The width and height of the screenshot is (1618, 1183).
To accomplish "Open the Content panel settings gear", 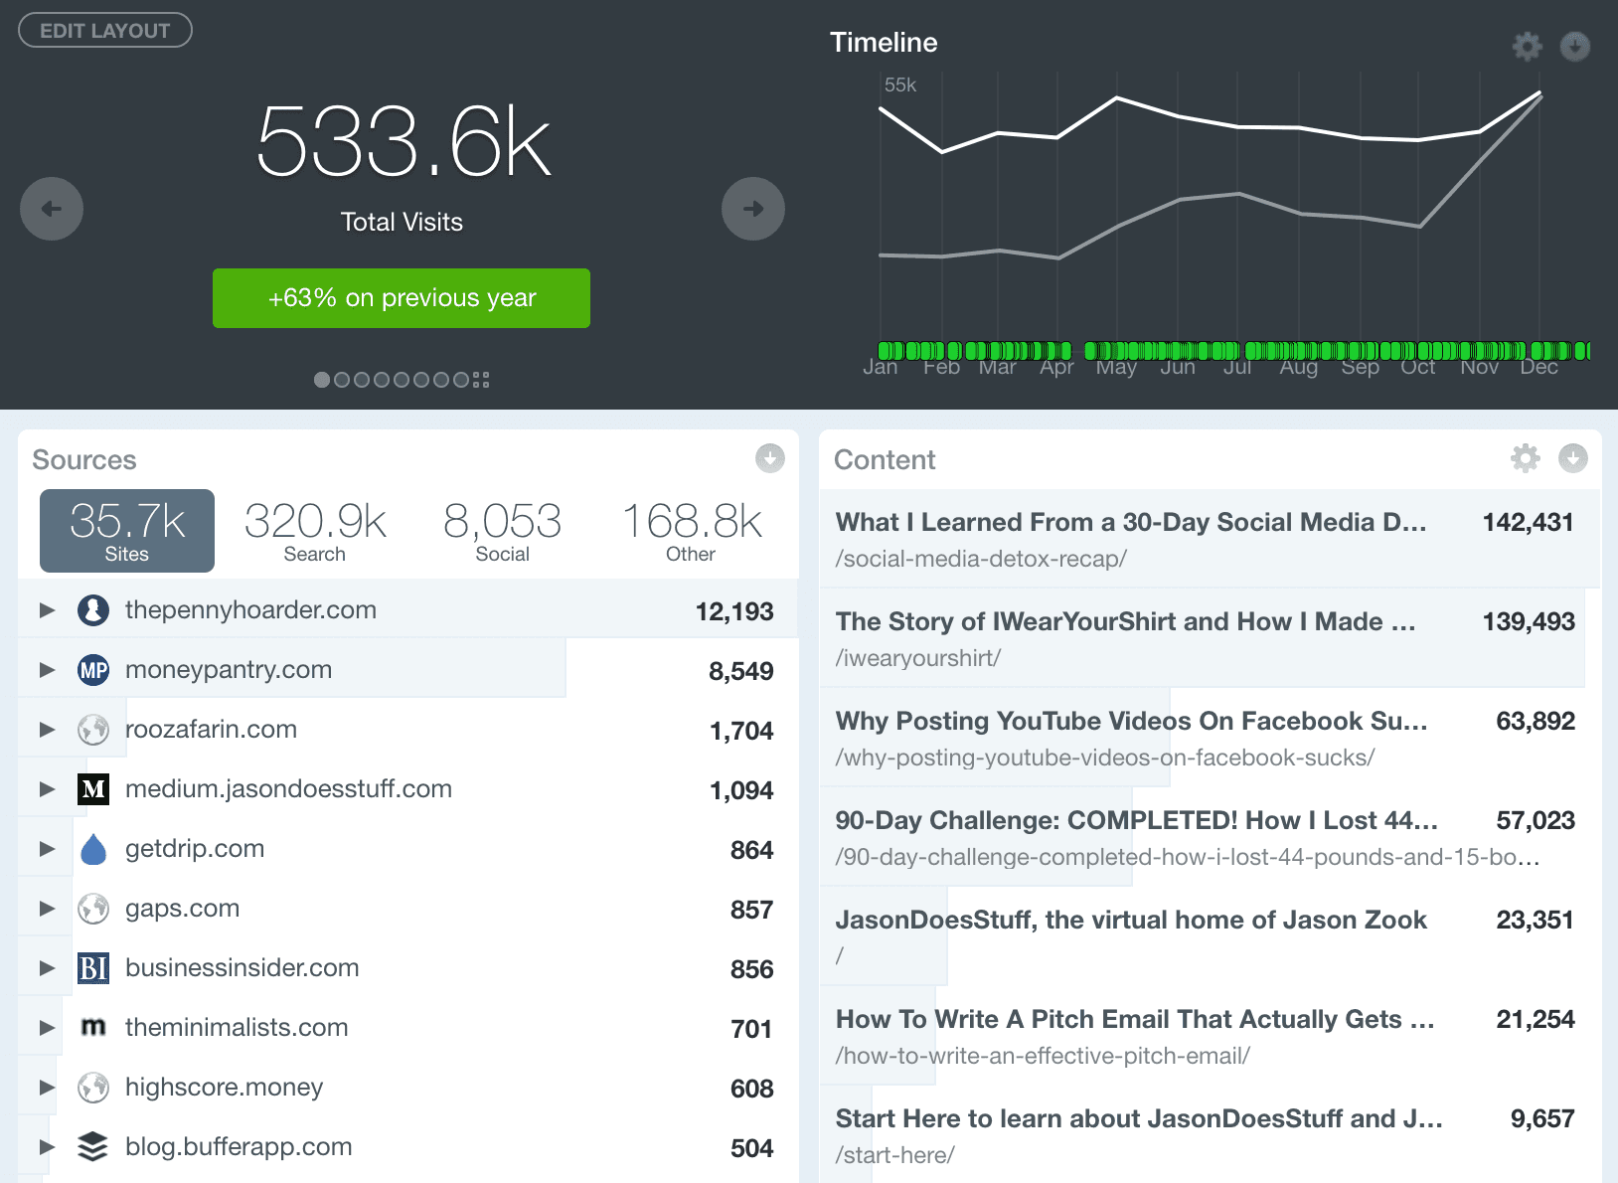I will (1527, 459).
